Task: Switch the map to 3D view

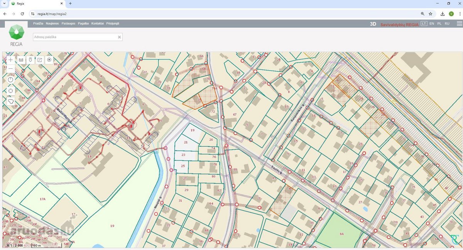Action: tap(373, 24)
